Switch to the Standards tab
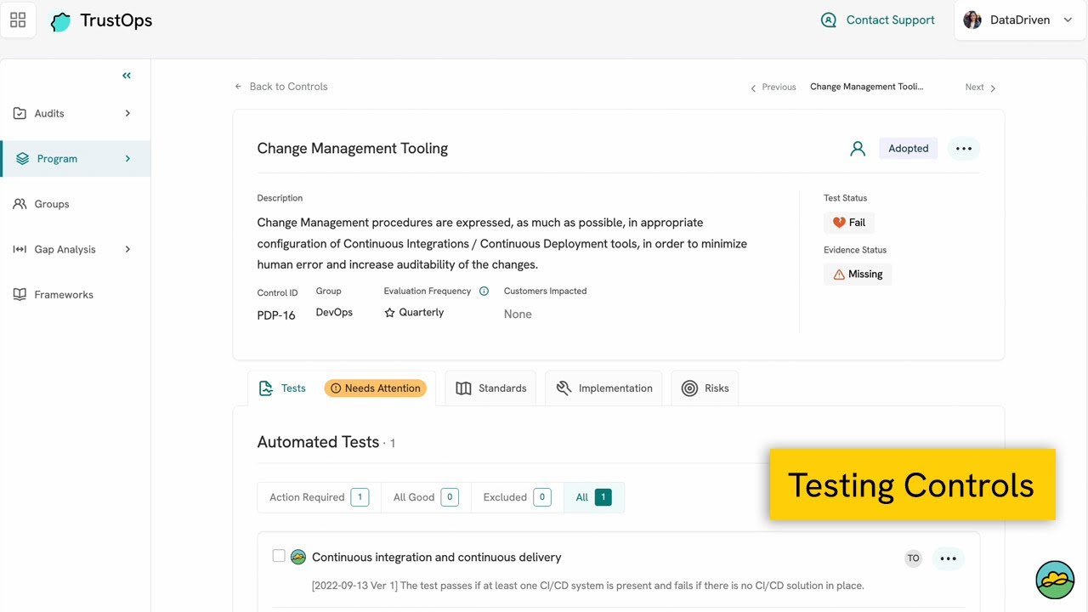 490,388
